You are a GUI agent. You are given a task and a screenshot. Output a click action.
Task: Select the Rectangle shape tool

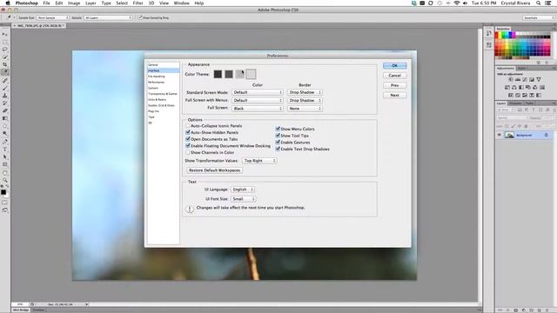(x=4, y=164)
